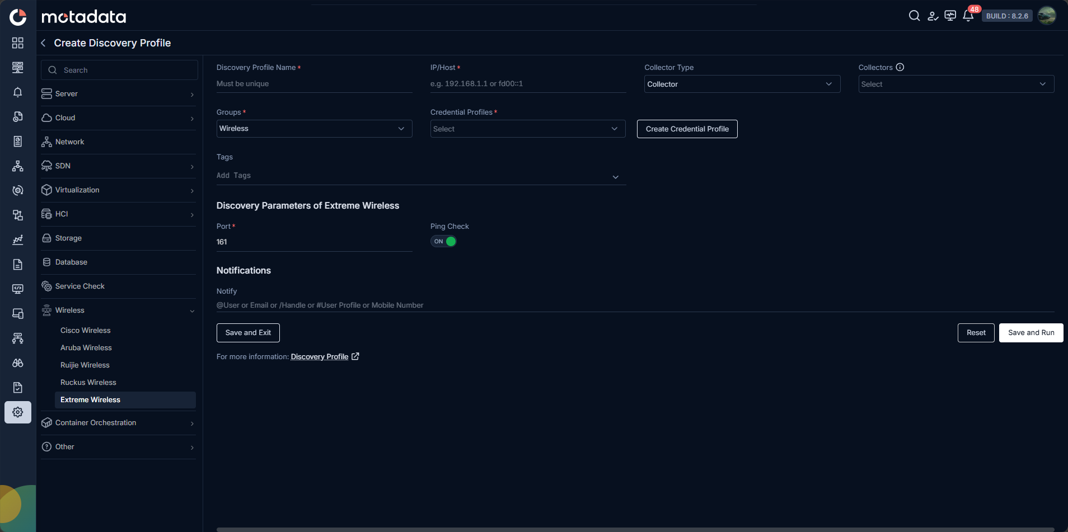Open the Credential Profiles dropdown
This screenshot has width=1068, height=532.
528,129
